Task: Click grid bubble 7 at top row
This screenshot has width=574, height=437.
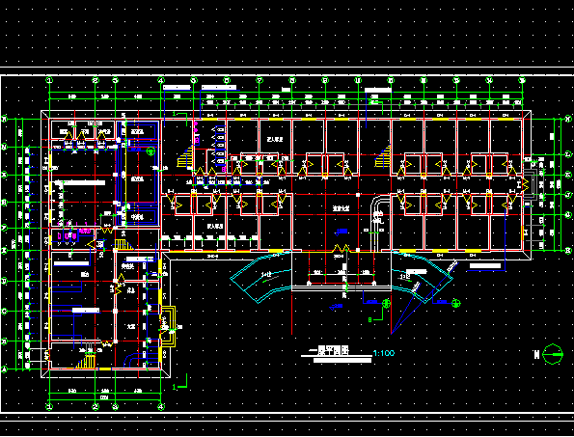Action: pos(260,80)
